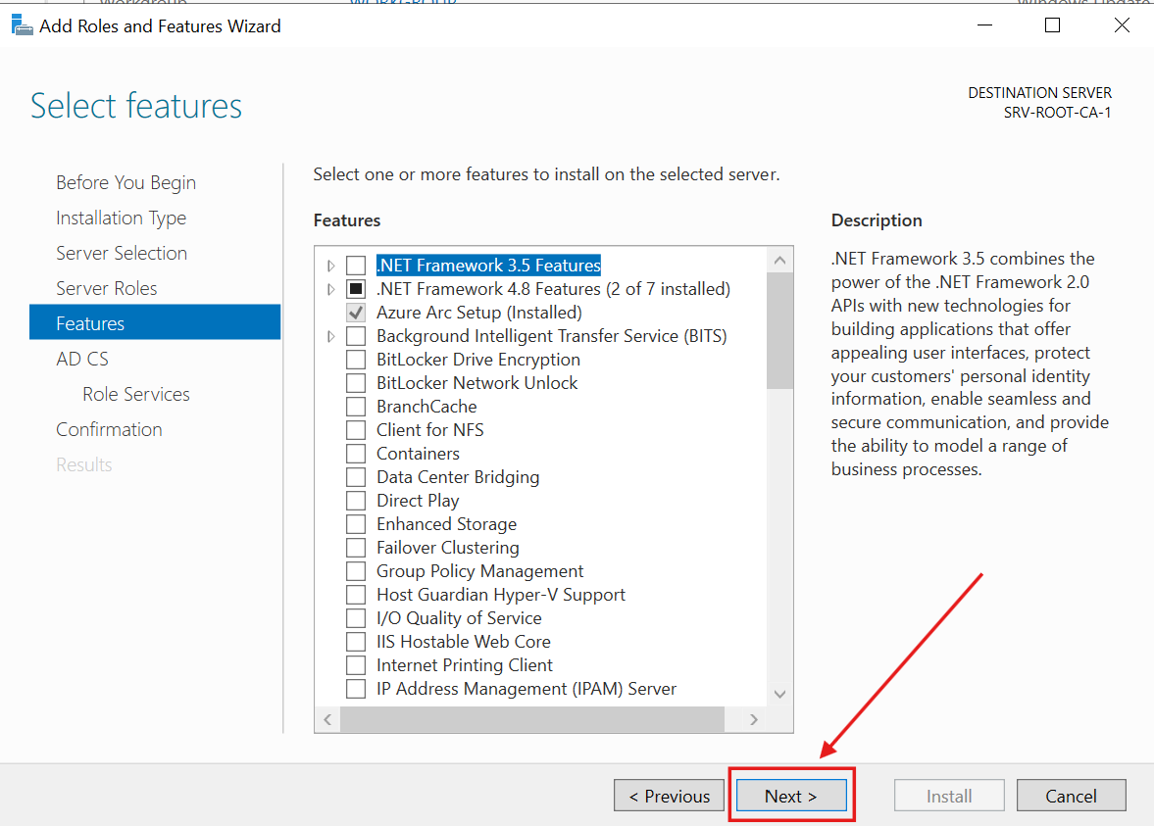Check Client for NFS
Screen dimensions: 1154x826
pos(356,429)
